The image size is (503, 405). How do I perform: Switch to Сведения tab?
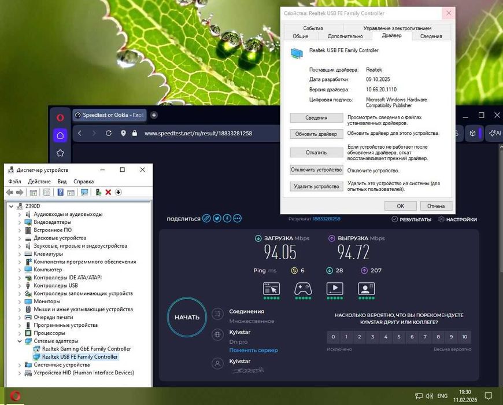tap(431, 36)
